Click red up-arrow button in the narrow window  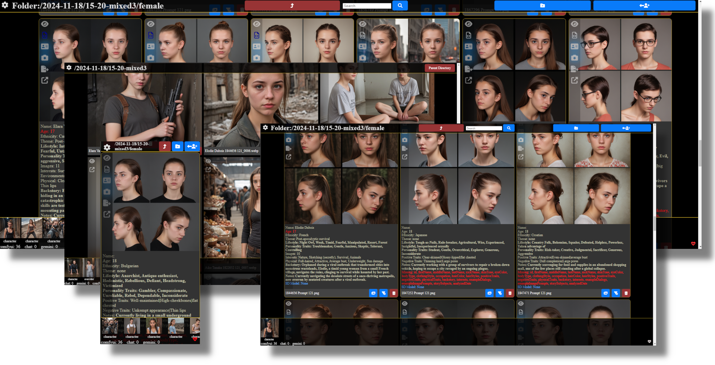(x=165, y=146)
